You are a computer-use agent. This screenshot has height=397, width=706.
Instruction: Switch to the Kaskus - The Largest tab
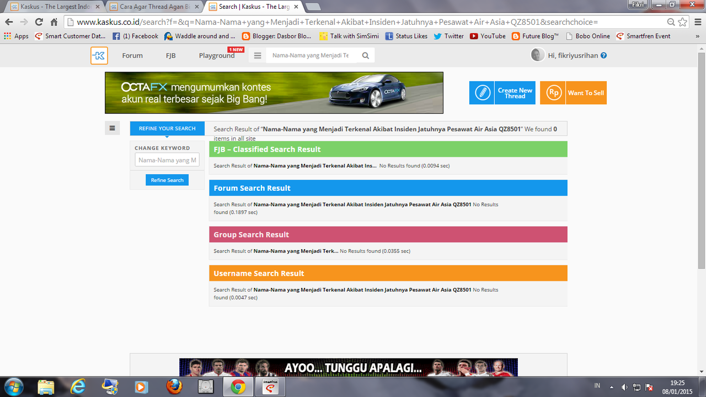[x=55, y=7]
